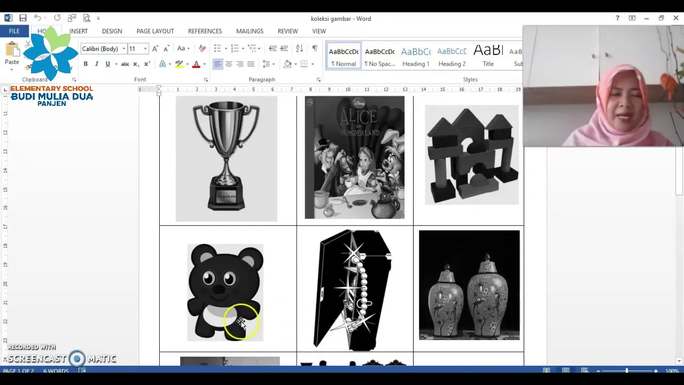This screenshot has height=385, width=684.
Task: Decrease paragraph indent
Action: [x=273, y=49]
